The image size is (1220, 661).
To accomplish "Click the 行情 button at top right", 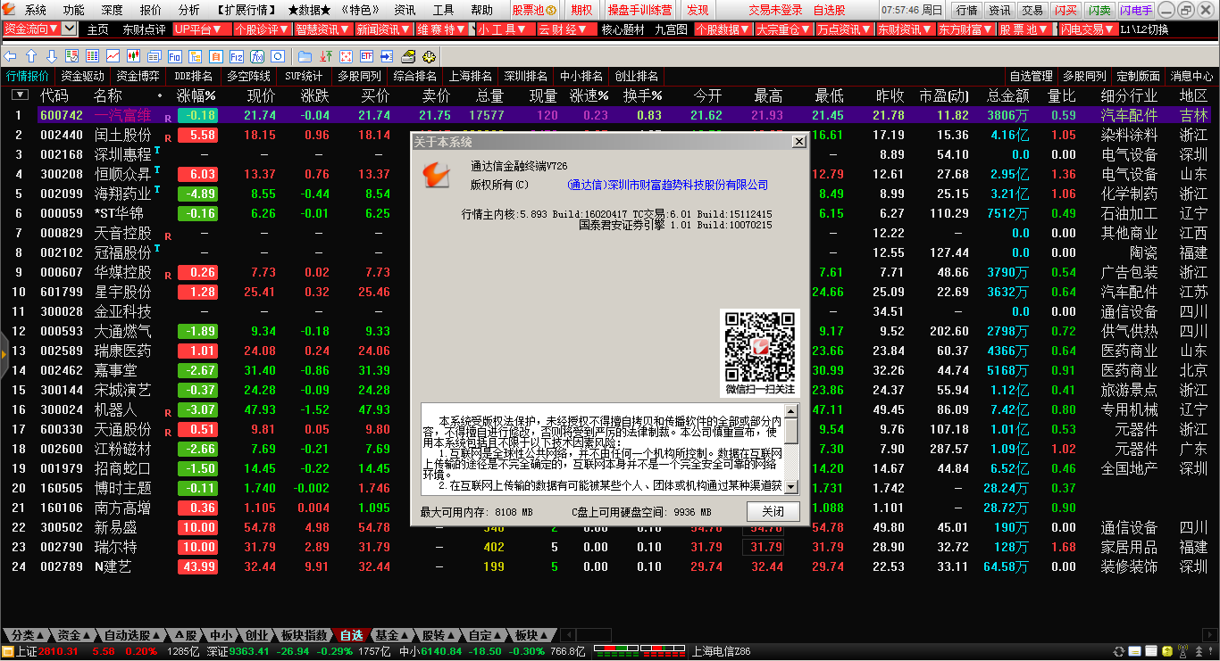I will [x=966, y=10].
